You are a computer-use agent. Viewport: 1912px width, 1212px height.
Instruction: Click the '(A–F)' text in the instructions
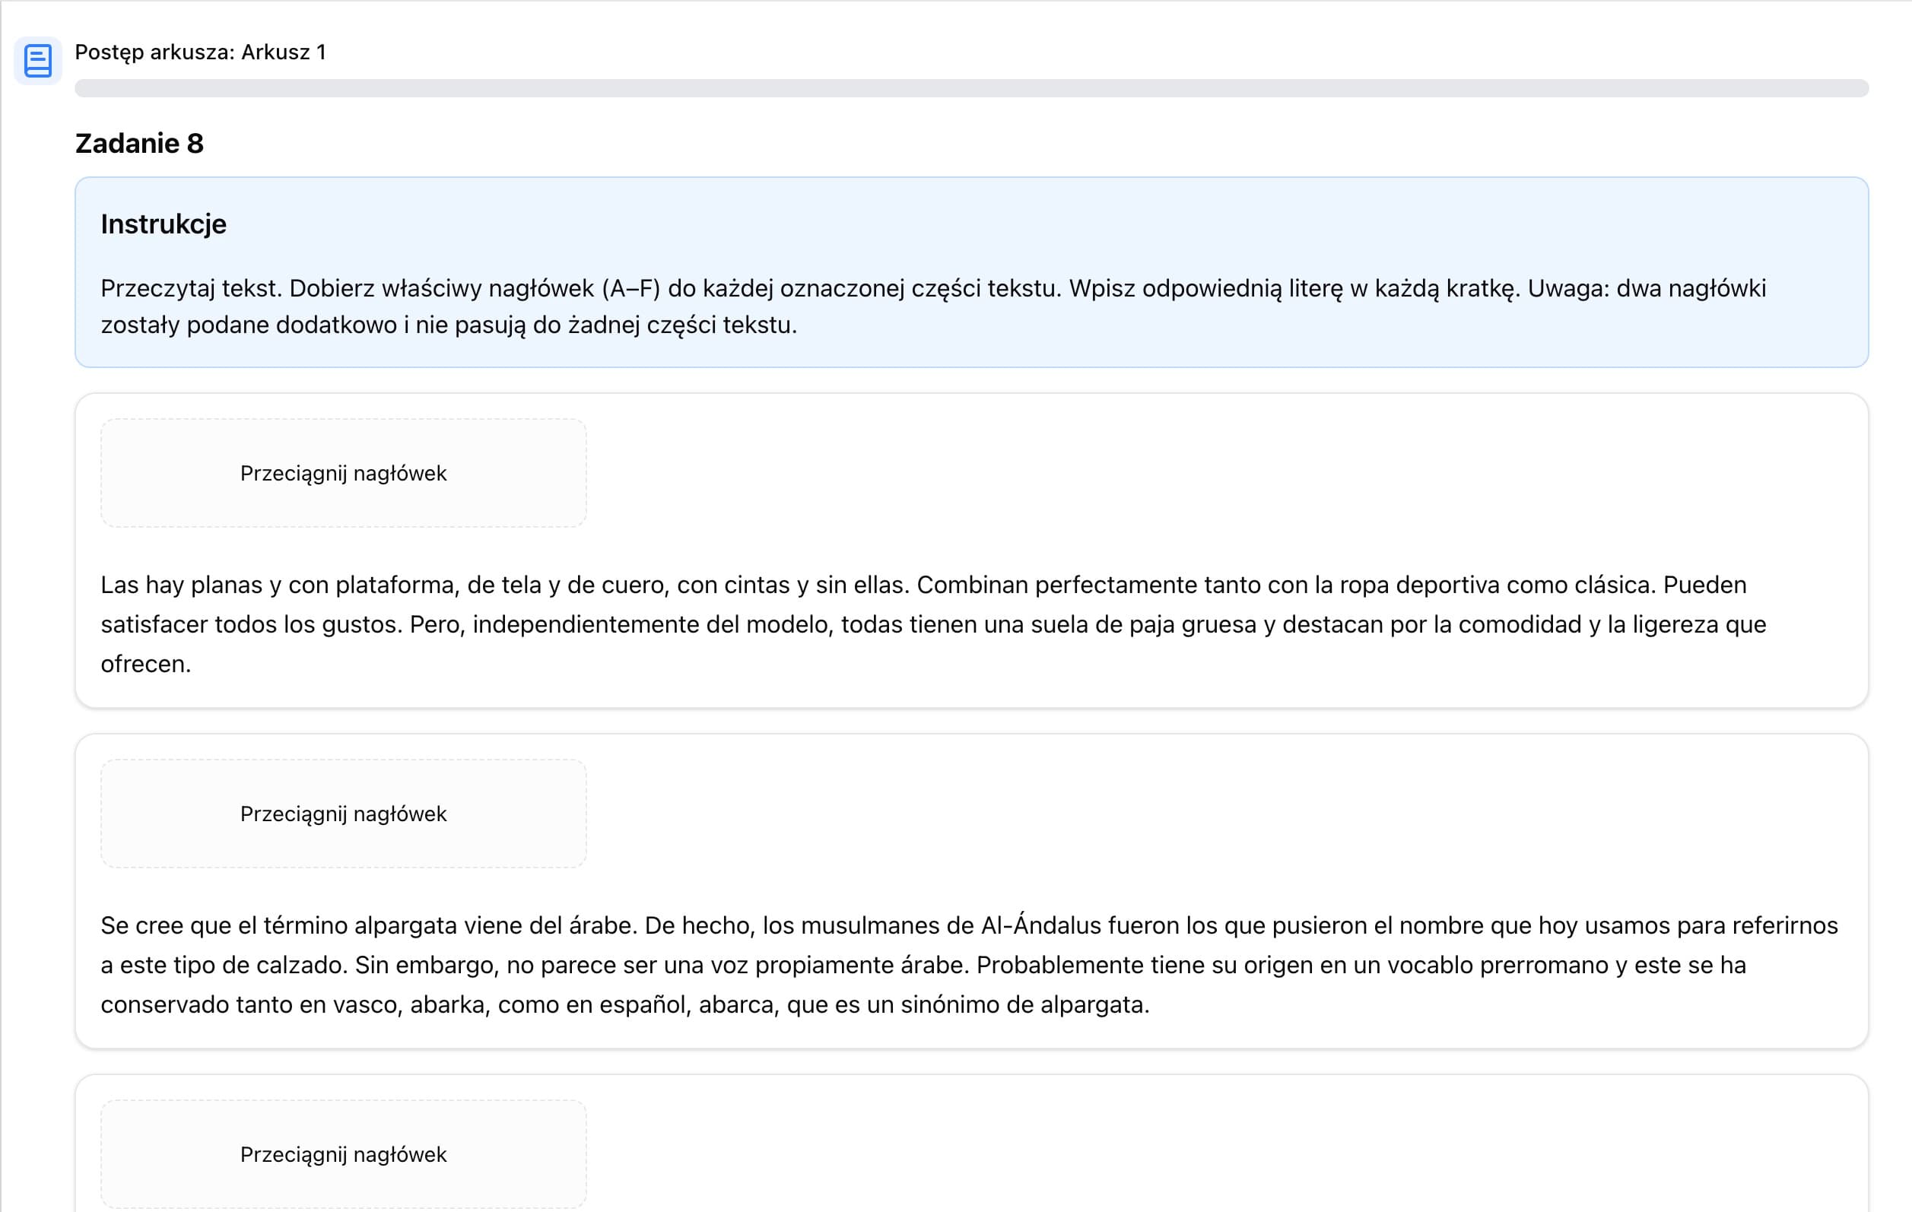pyautogui.click(x=630, y=288)
